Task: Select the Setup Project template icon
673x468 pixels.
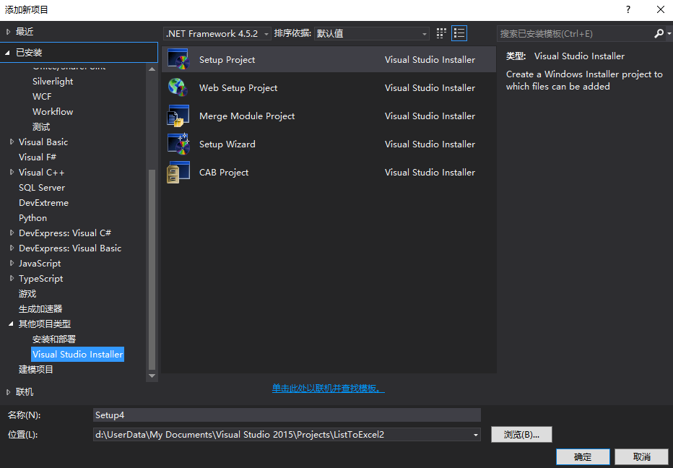Action: point(178,59)
